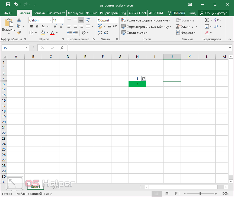Click the increase font size icon
Image resolution: width=234 pixels, height=197 pixels.
(55, 27)
